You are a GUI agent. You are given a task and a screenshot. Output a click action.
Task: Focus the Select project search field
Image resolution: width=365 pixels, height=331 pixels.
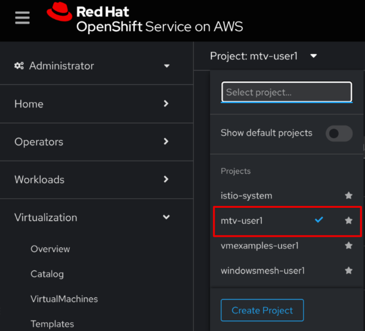(x=287, y=92)
